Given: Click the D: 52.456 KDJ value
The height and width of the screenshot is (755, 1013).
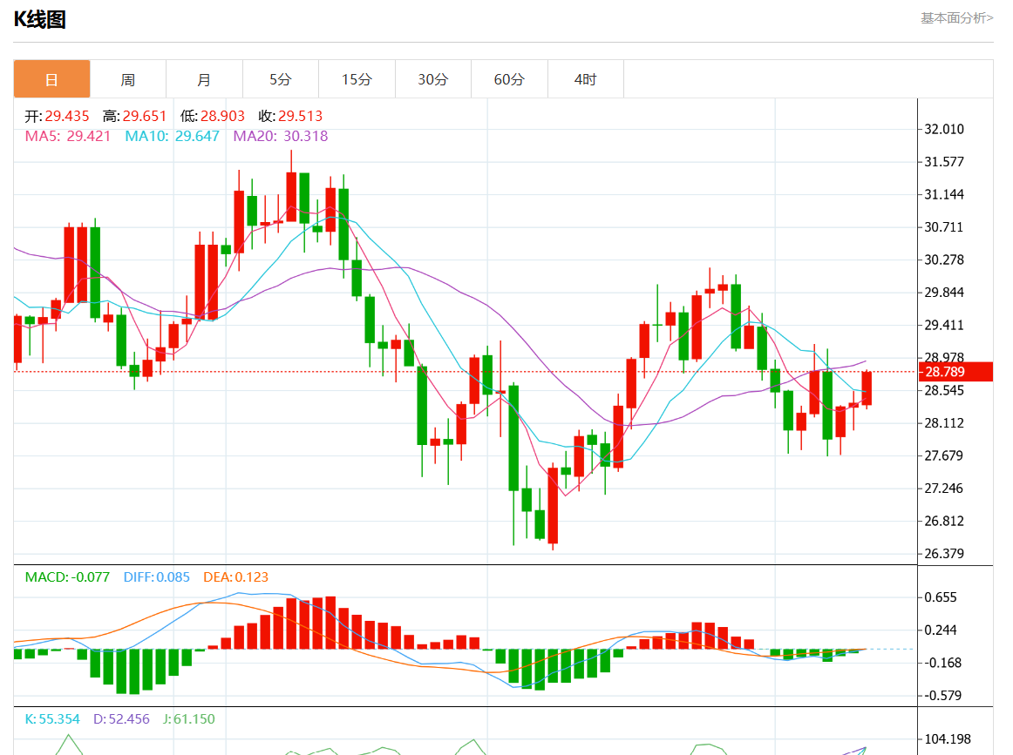Looking at the screenshot, I should pos(121,719).
